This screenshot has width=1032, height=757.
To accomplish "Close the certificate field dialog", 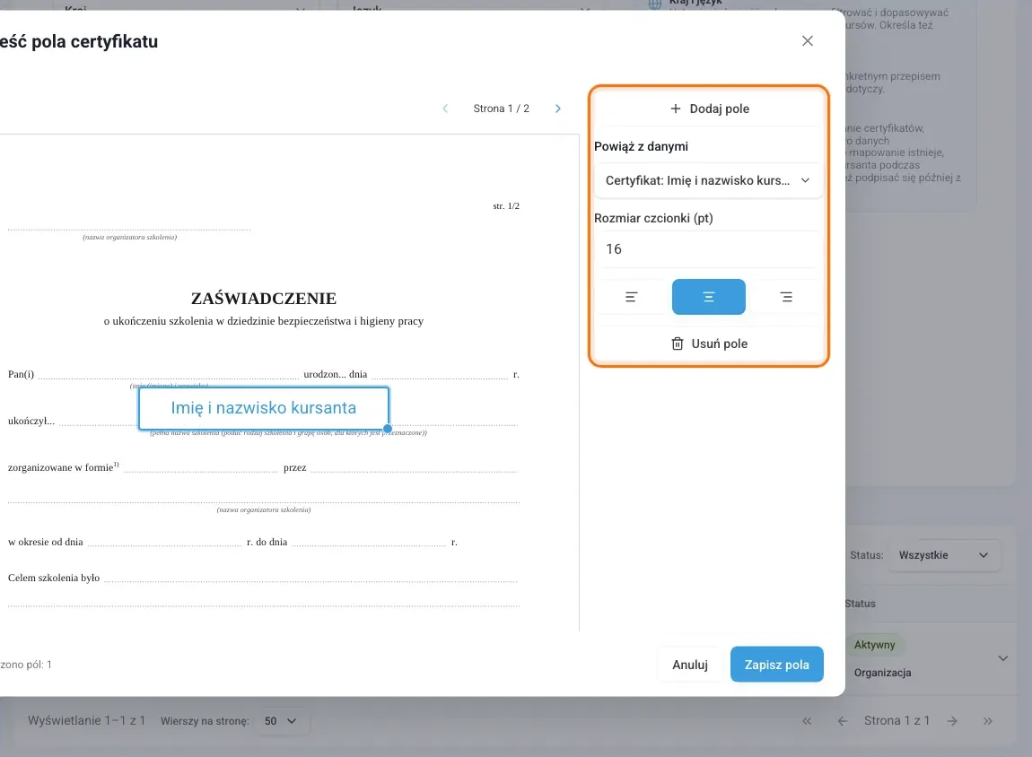I will (x=808, y=40).
